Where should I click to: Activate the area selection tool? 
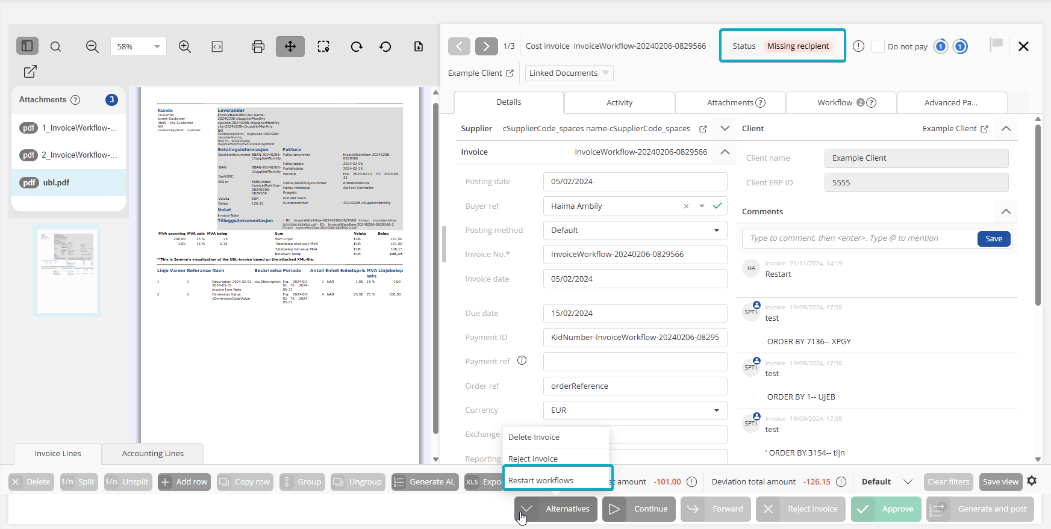323,46
